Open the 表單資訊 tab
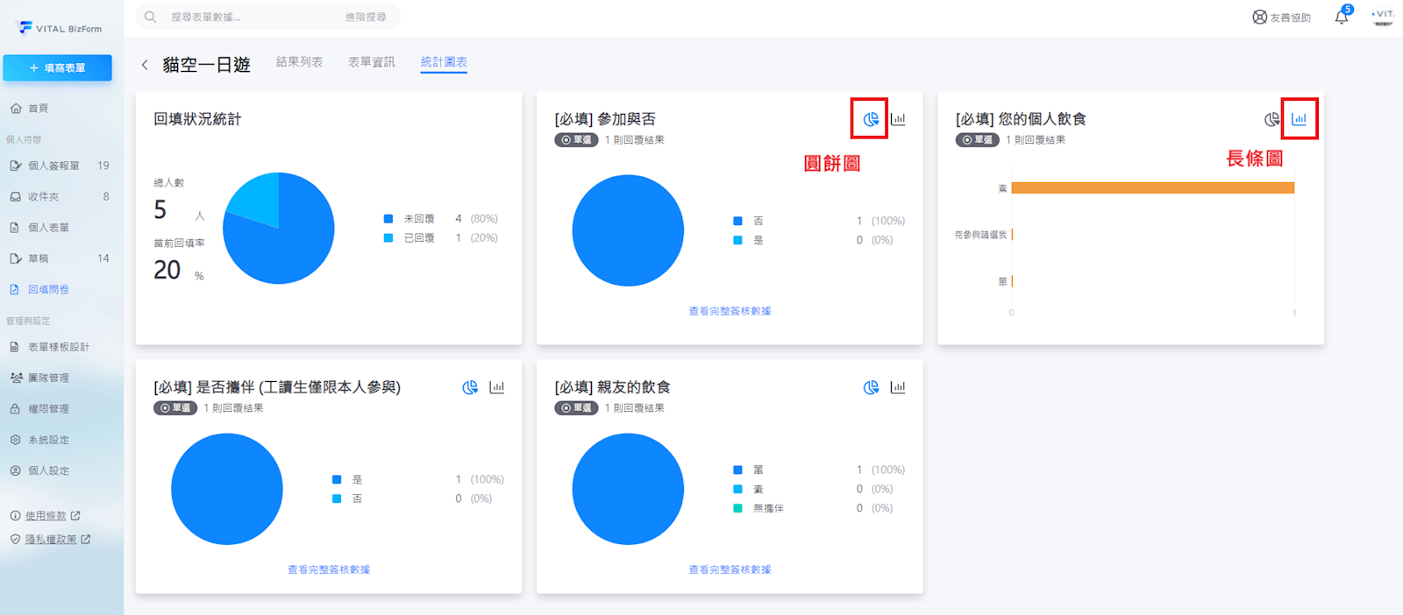Image resolution: width=1403 pixels, height=615 pixels. 371,62
